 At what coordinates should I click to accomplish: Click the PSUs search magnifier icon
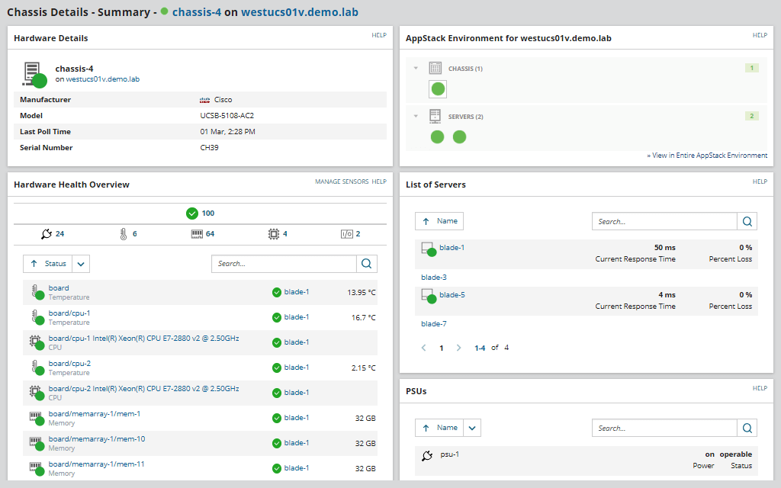[747, 428]
